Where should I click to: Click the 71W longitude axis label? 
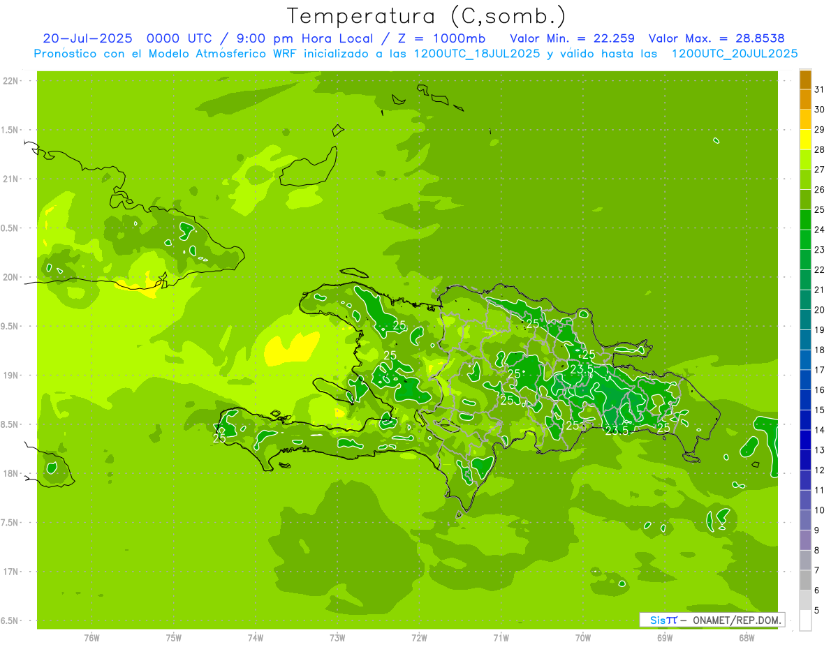tap(501, 638)
